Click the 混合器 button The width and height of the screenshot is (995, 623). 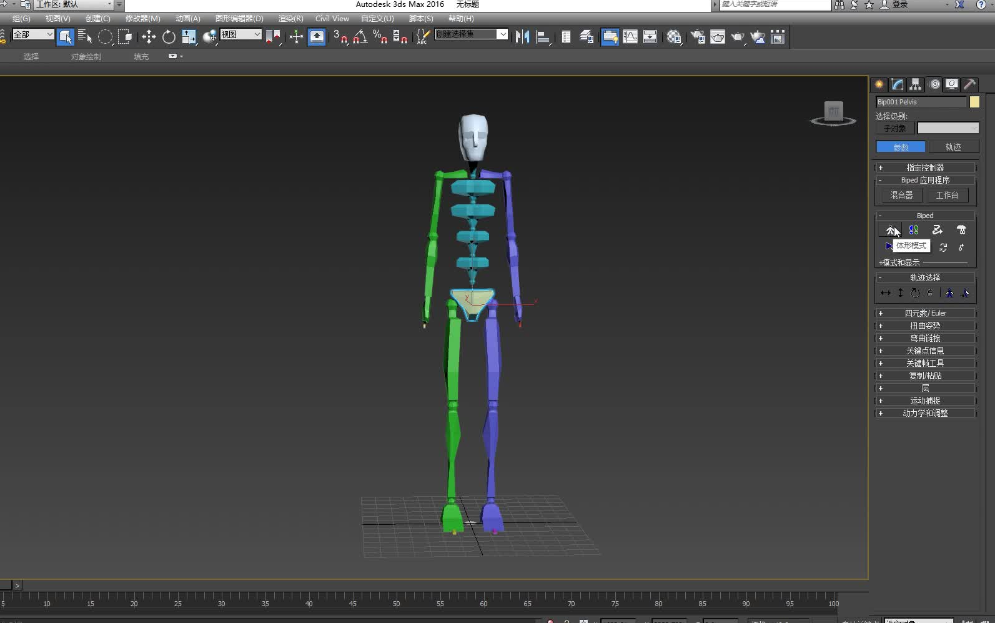point(901,195)
